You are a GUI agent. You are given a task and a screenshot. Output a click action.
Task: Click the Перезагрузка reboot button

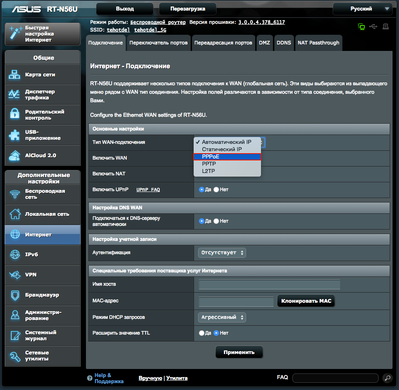tap(188, 9)
